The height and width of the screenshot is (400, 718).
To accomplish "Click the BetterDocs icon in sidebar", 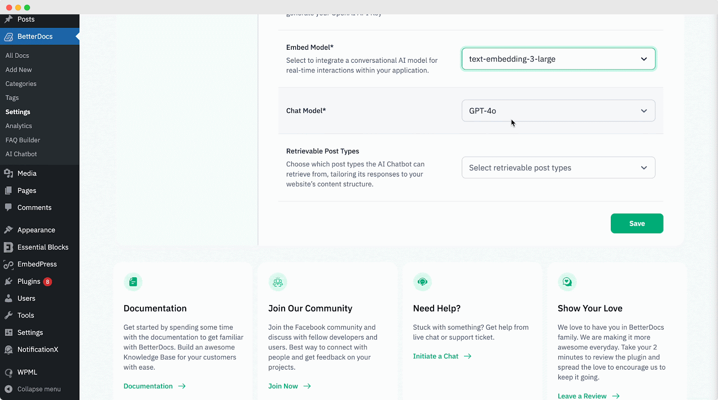I will click(x=9, y=37).
